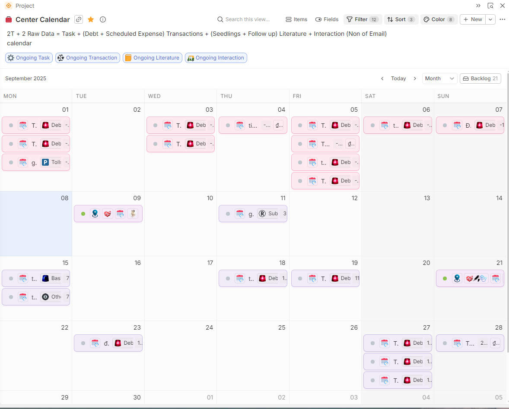Open the Filter options with 12 filters

click(363, 19)
